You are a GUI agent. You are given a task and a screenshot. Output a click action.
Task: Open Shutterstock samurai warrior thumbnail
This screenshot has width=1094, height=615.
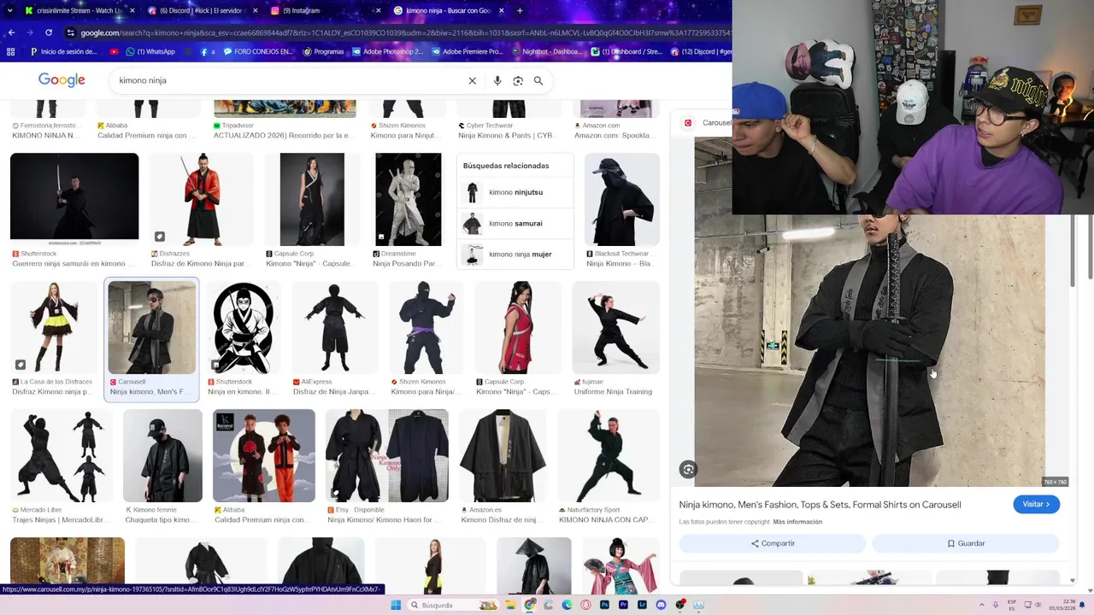click(74, 196)
